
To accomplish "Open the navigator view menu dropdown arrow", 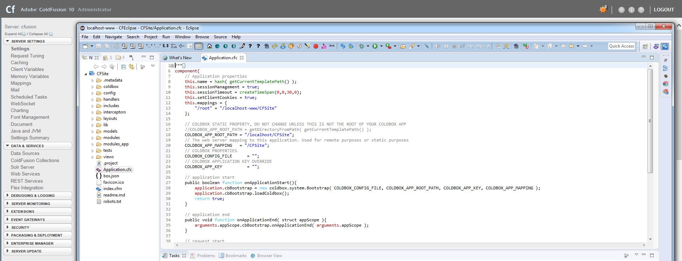I will click(x=153, y=66).
